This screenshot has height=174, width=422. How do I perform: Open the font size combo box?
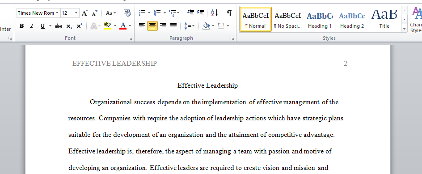[x=70, y=13]
